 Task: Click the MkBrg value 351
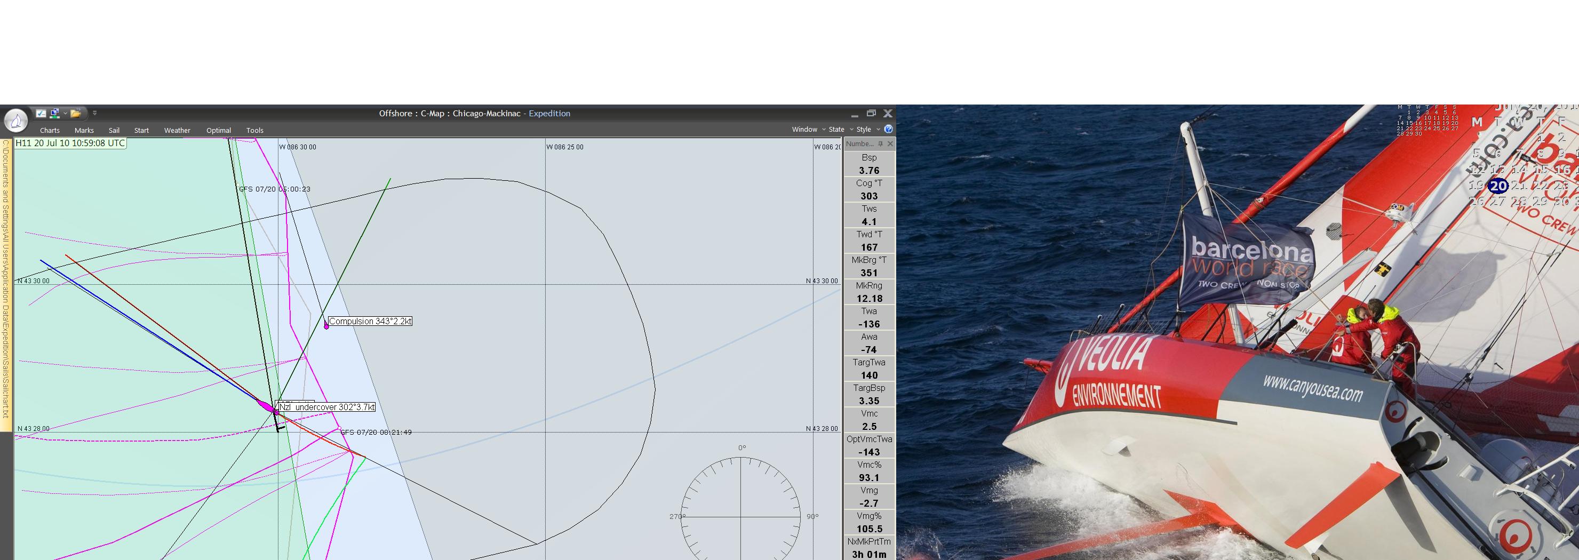click(x=869, y=273)
